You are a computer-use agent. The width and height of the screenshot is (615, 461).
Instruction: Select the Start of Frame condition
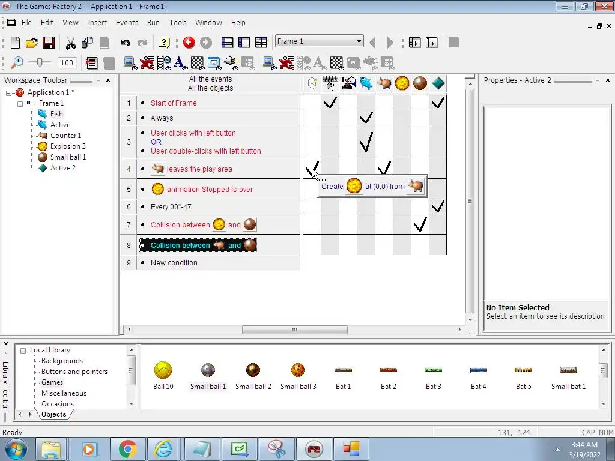coord(174,103)
